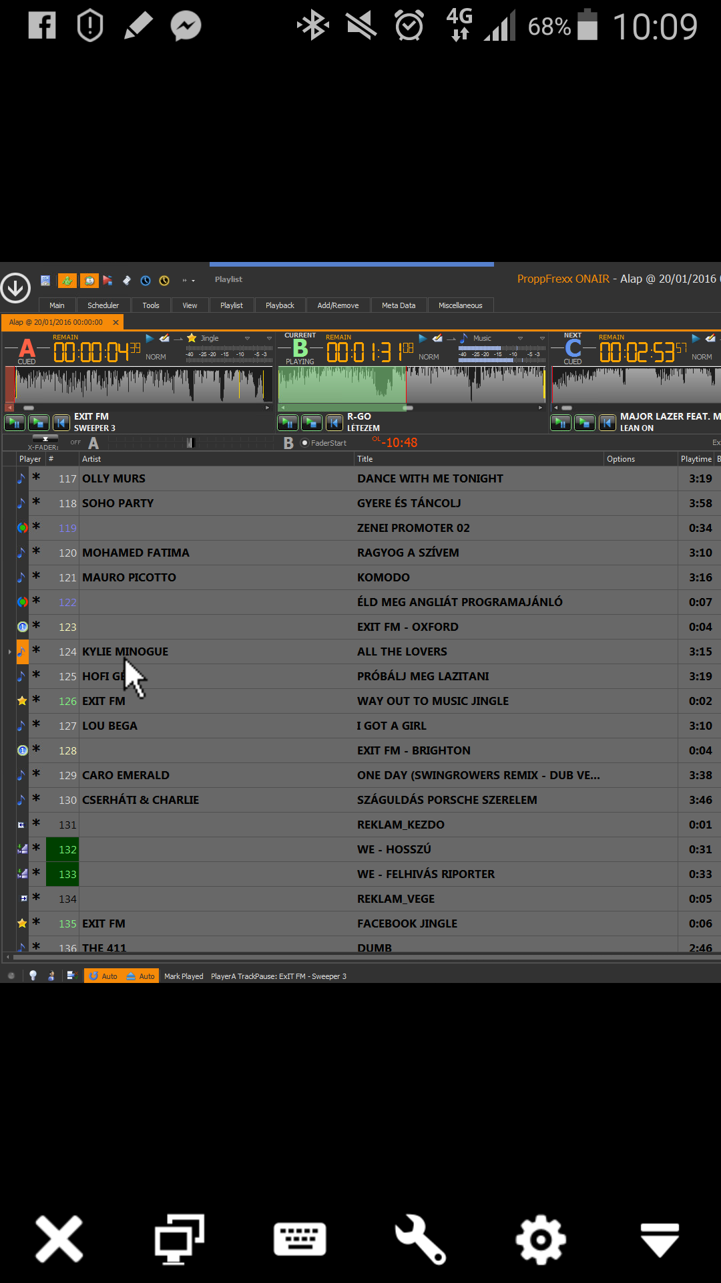The height and width of the screenshot is (1283, 721).
Task: Click the status bar playlist check icon
Action: 72,976
